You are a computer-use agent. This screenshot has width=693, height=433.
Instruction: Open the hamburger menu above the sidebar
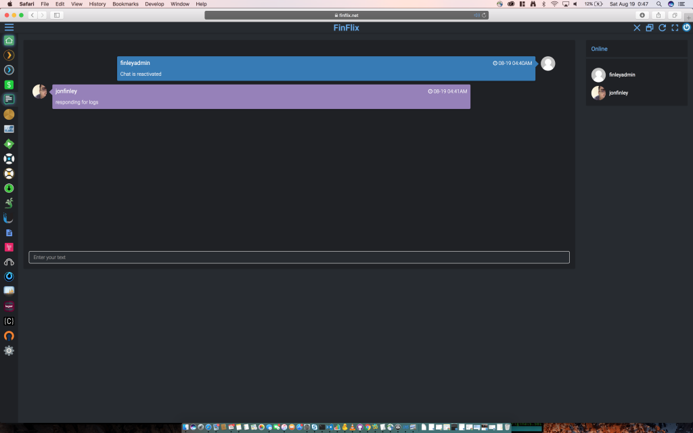coord(9,27)
